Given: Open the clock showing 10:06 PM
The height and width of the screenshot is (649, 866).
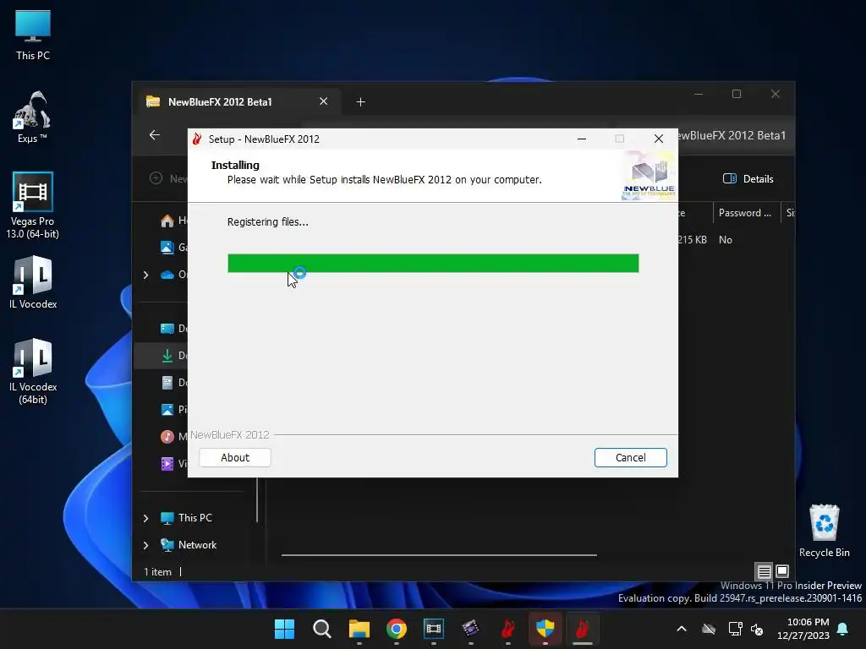Looking at the screenshot, I should coord(803,629).
